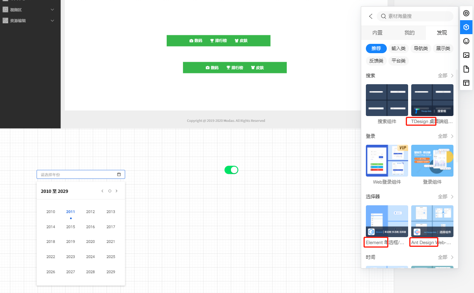Select the 导航类 category filter
The image size is (474, 293).
[421, 49]
